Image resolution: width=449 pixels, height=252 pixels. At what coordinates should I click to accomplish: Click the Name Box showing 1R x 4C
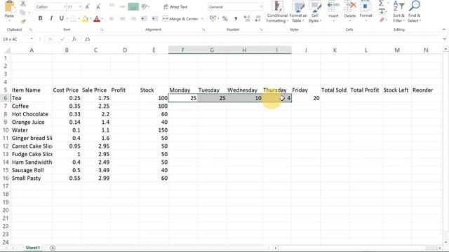(x=18, y=39)
